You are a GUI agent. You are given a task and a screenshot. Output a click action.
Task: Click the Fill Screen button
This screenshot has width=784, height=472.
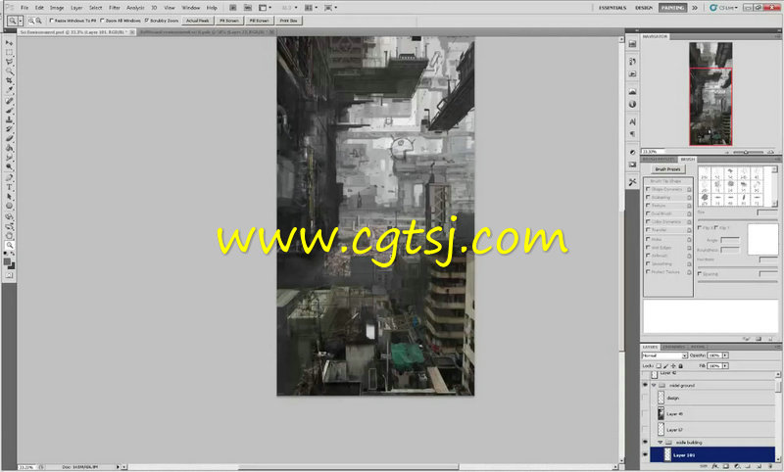click(x=259, y=21)
